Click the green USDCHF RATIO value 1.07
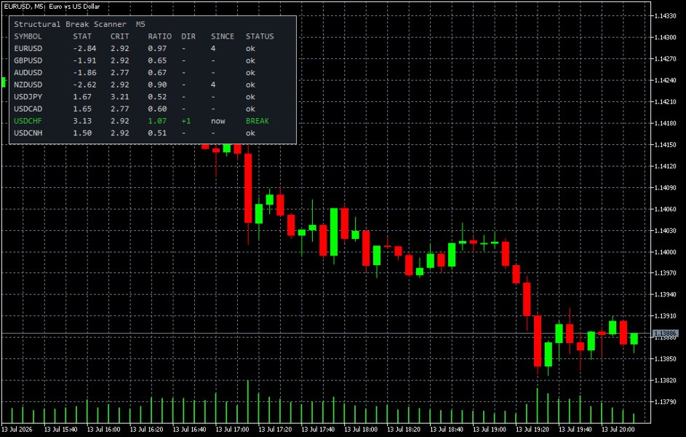686x437 pixels. [157, 121]
